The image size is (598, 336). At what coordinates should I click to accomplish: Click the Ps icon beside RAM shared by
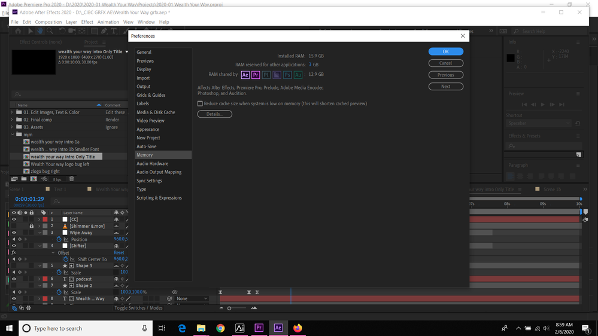[287, 75]
